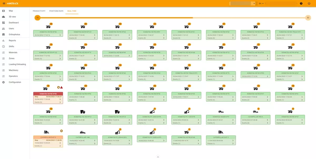The image size is (316, 159).
Task: Click the grader icon above CATERPILLAR 14M
Action: (x=83, y=132)
